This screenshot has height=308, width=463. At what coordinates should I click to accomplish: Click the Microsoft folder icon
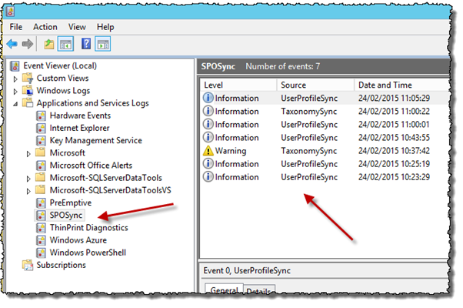coord(41,152)
